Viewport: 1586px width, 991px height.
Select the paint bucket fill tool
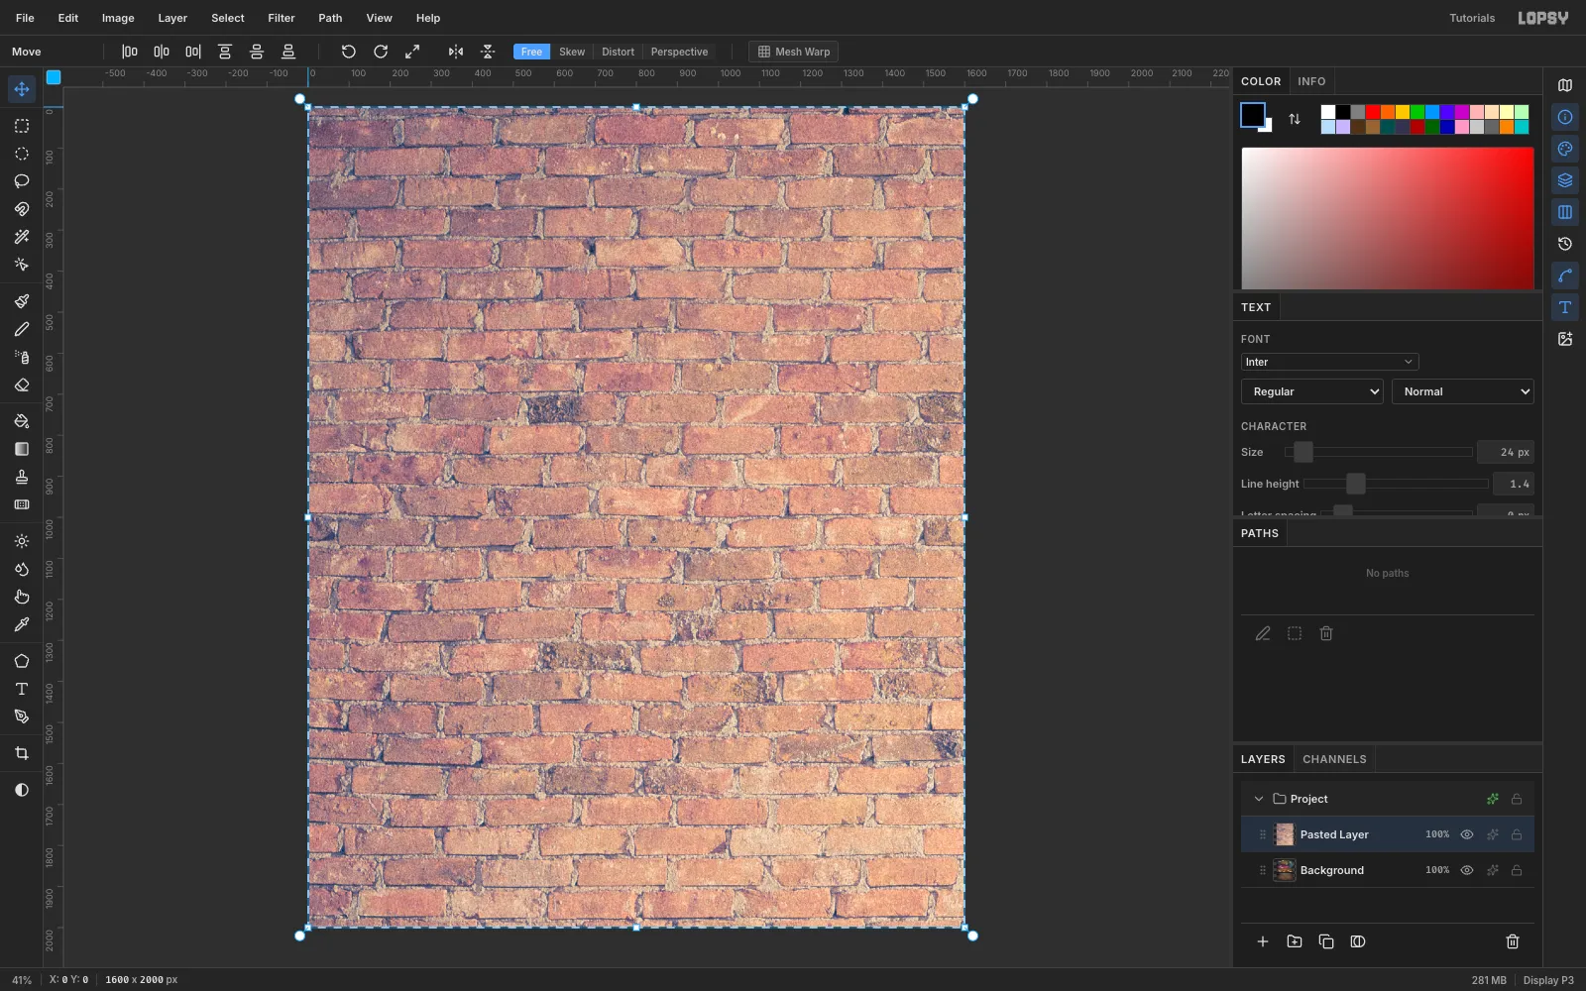(x=22, y=421)
